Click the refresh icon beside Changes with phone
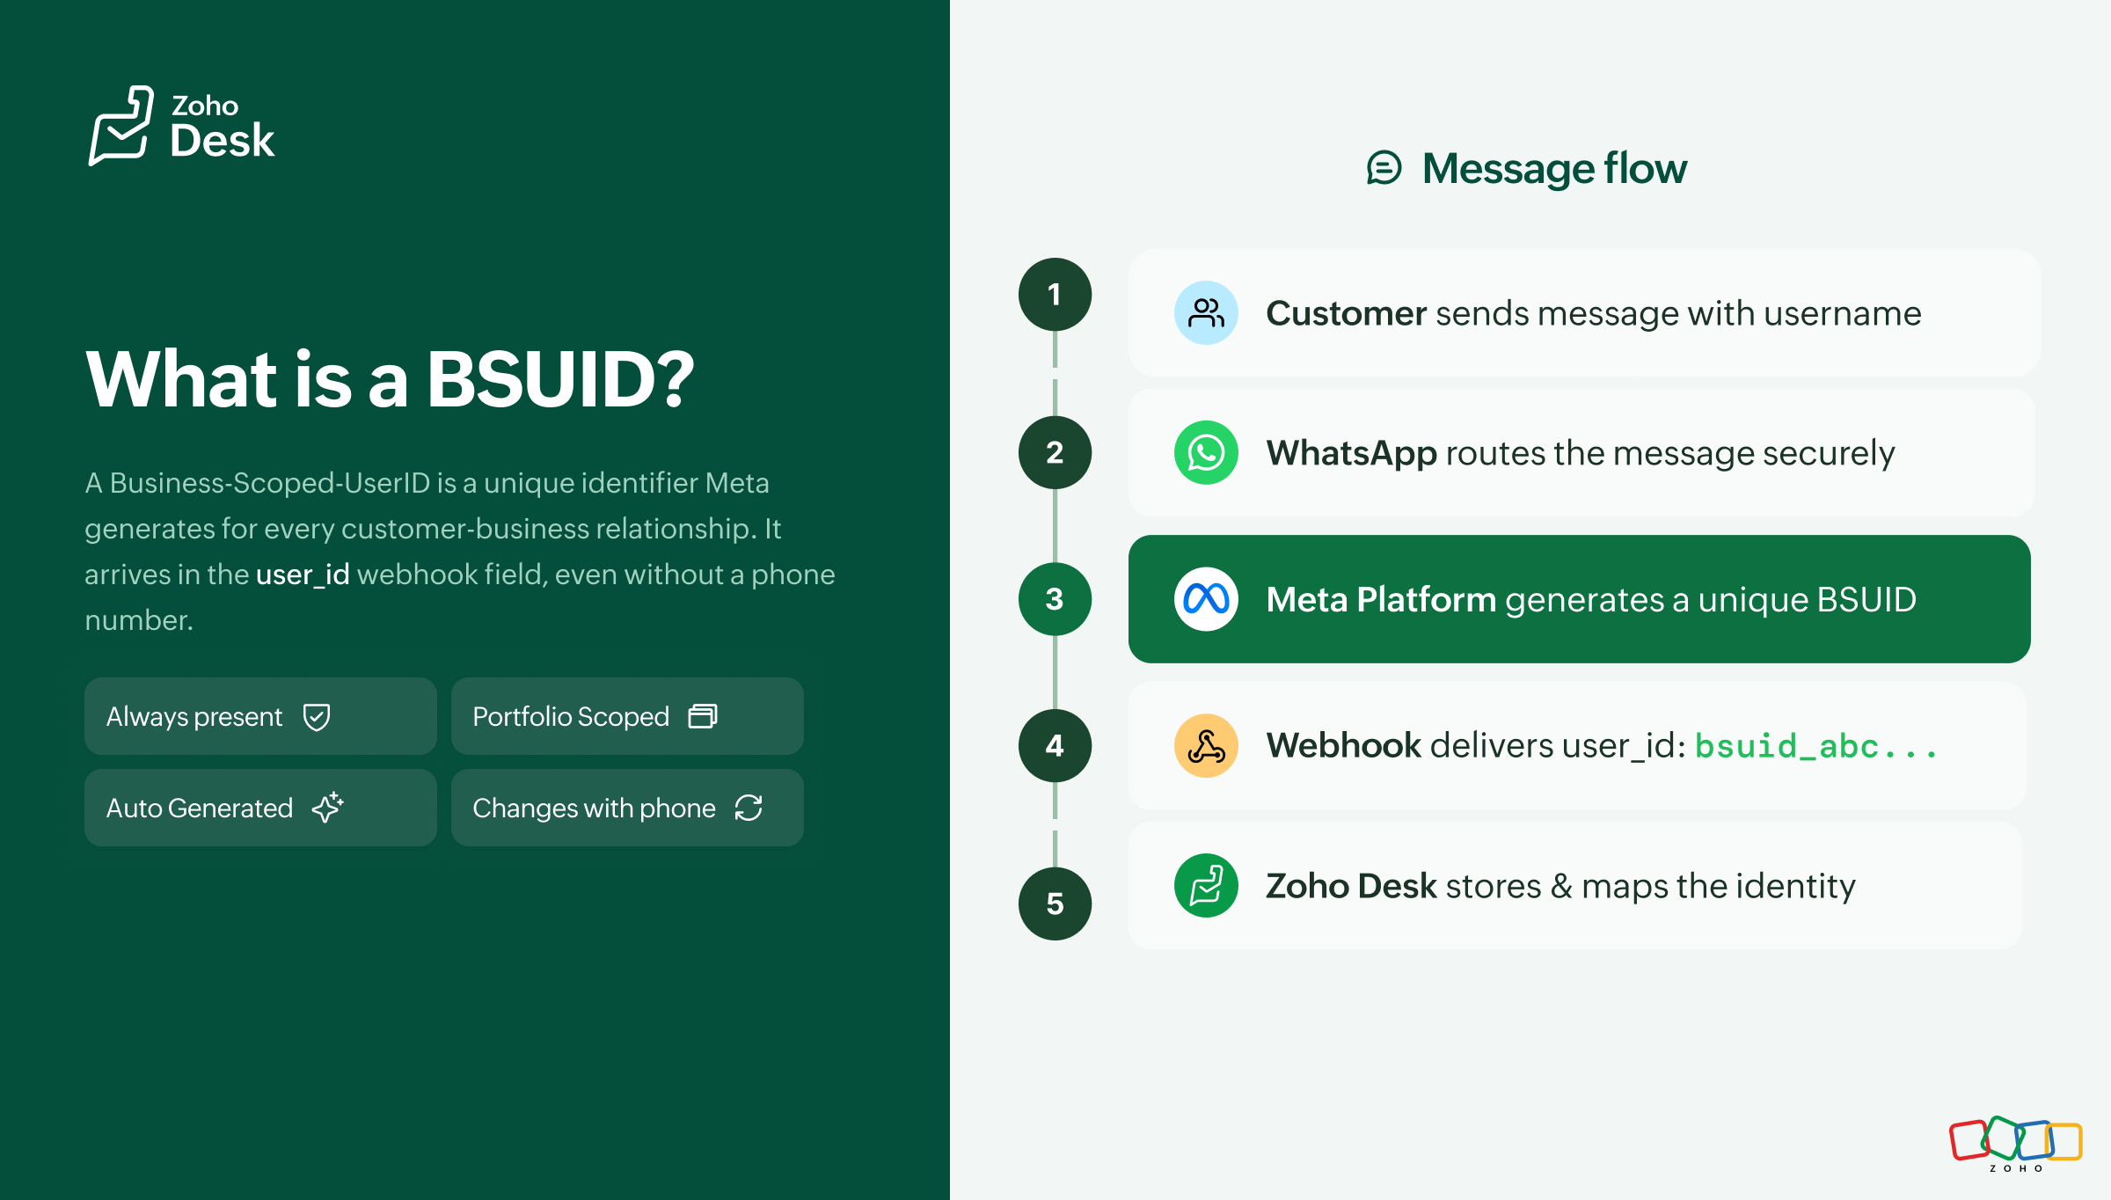The height and width of the screenshot is (1200, 2111). pos(749,808)
